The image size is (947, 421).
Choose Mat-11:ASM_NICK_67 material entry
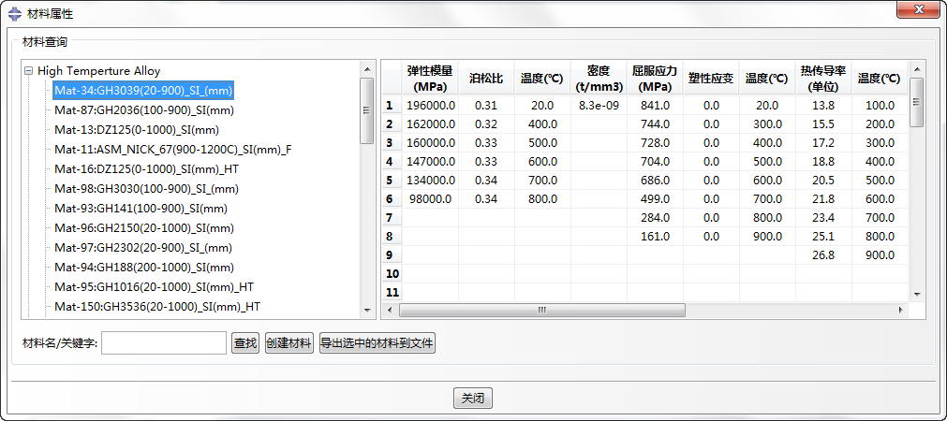(172, 150)
